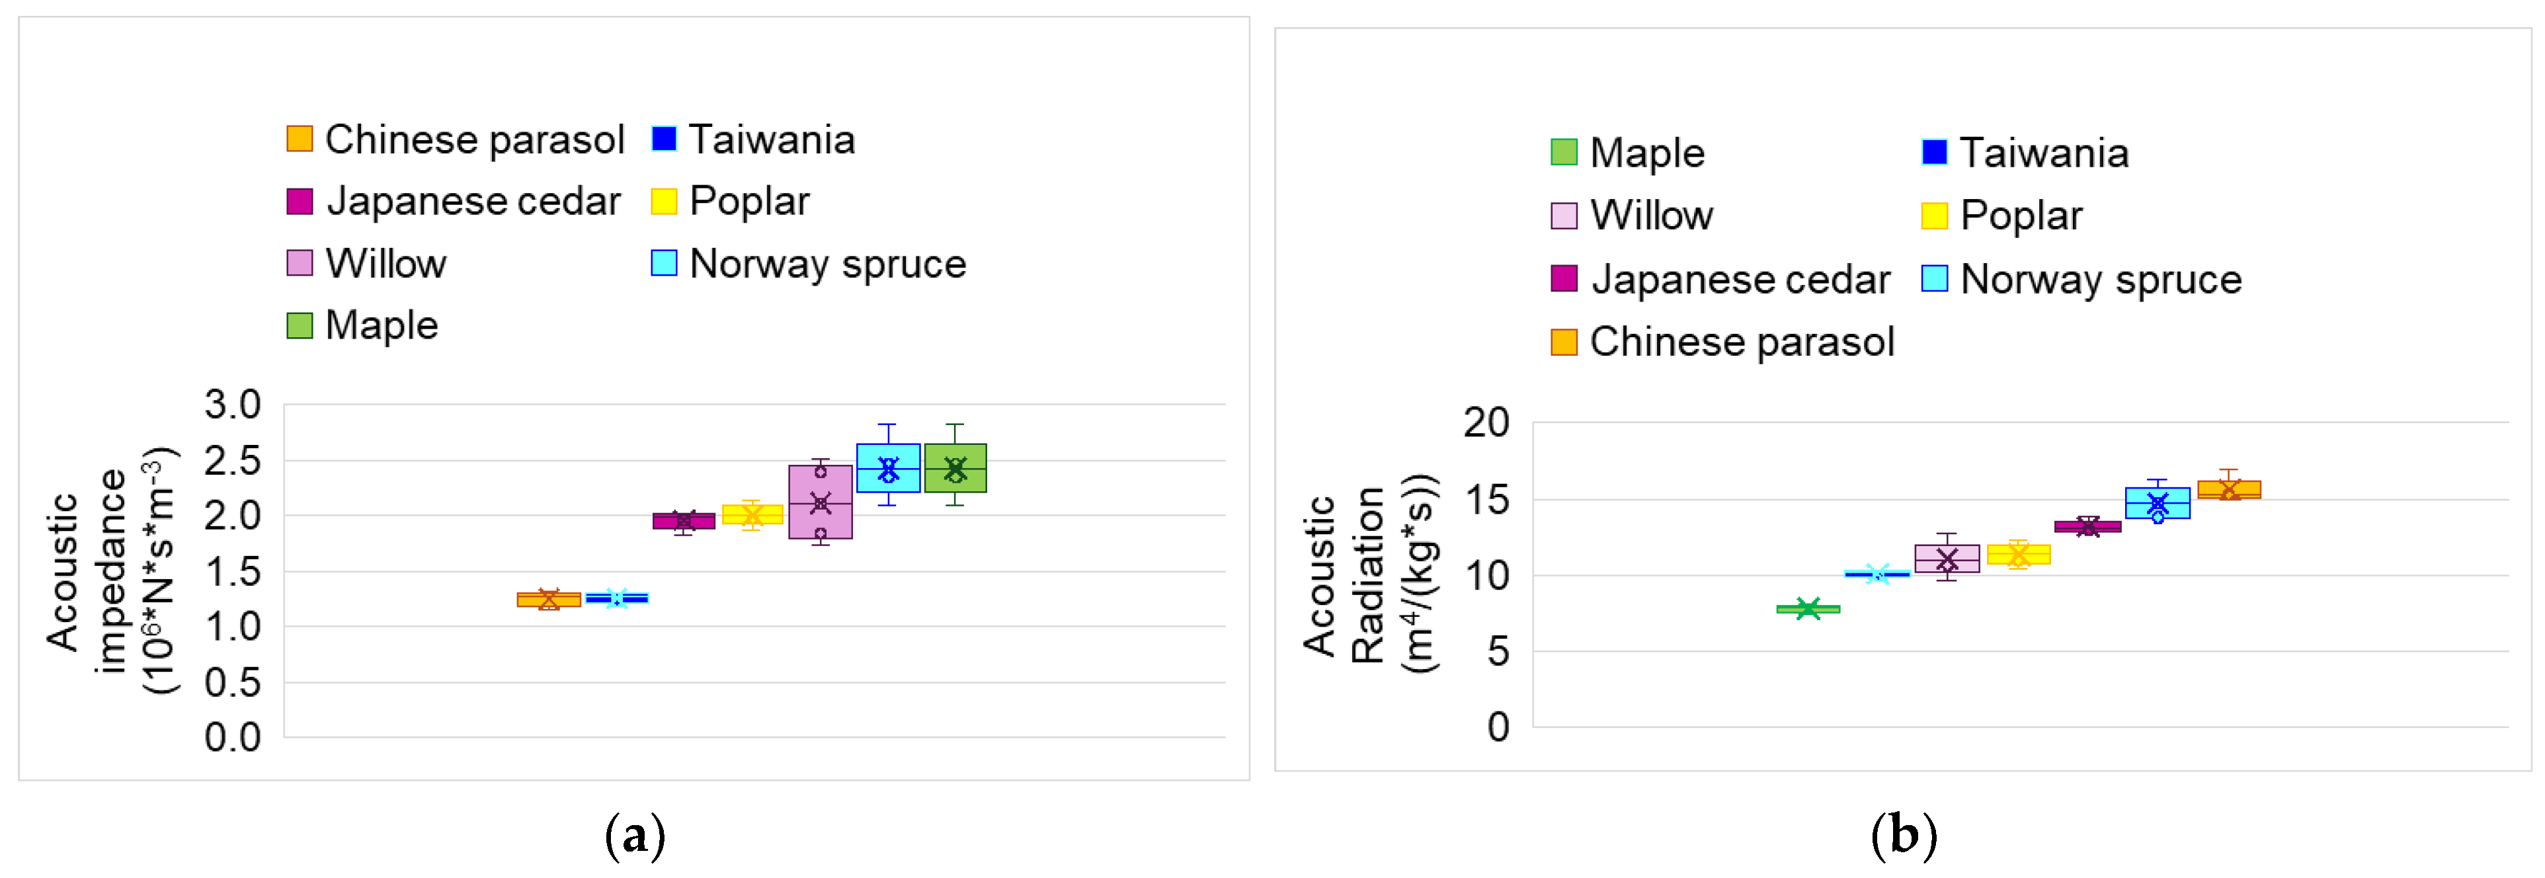Select the yellow Poplar legend swatch in chart (b)
This screenshot has width=2545, height=878.
1933,216
